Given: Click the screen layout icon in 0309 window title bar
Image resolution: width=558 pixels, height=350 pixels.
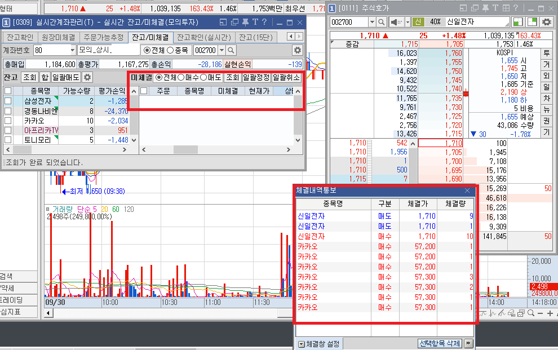Looking at the screenshot, I should coord(223,23).
